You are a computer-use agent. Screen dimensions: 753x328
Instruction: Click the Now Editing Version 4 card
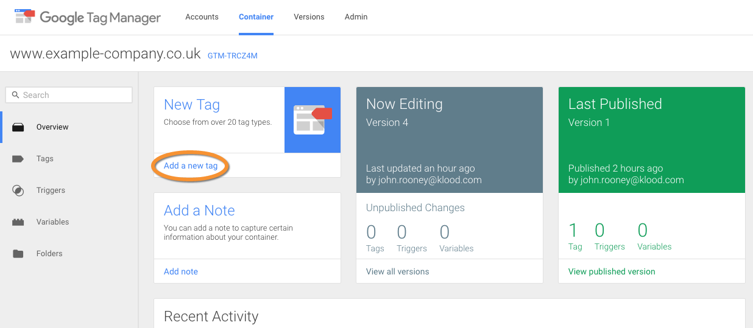tap(449, 140)
